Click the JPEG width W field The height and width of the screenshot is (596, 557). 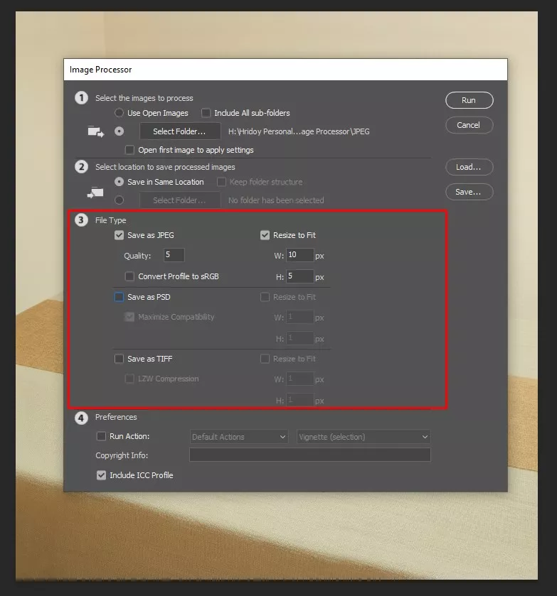[x=300, y=255]
